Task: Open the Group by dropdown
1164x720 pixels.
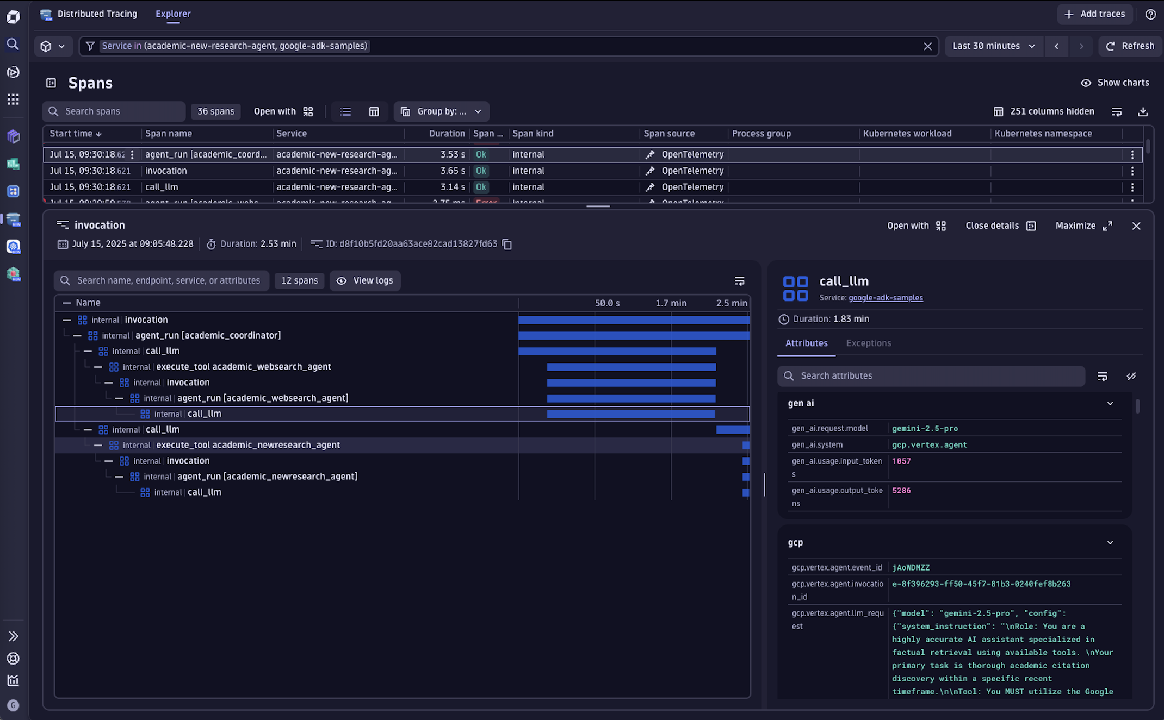Action: tap(441, 111)
